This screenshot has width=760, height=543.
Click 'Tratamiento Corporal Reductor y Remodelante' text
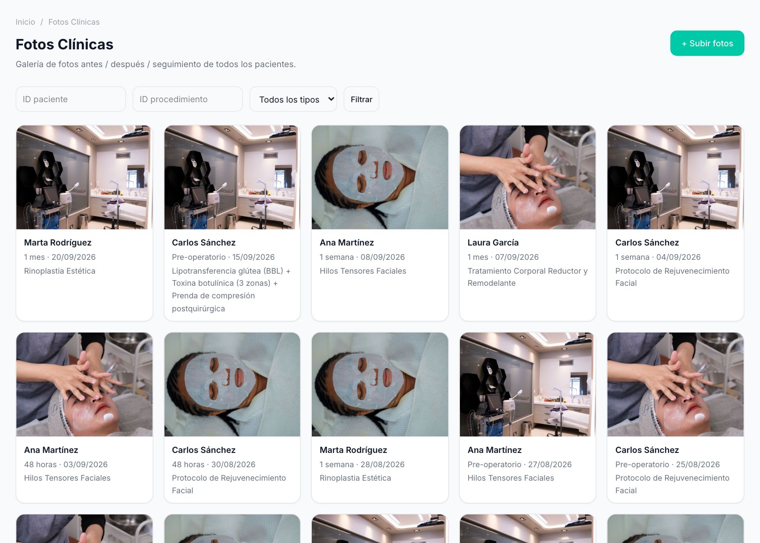pyautogui.click(x=527, y=277)
